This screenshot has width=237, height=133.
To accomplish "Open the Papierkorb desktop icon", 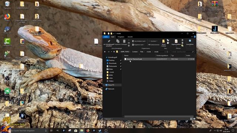I will click(7, 5).
